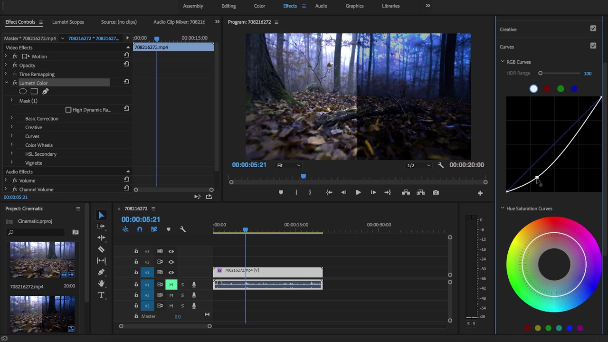Screen dimensions: 608x342
Task: Step forward one frame
Action: (x=373, y=192)
